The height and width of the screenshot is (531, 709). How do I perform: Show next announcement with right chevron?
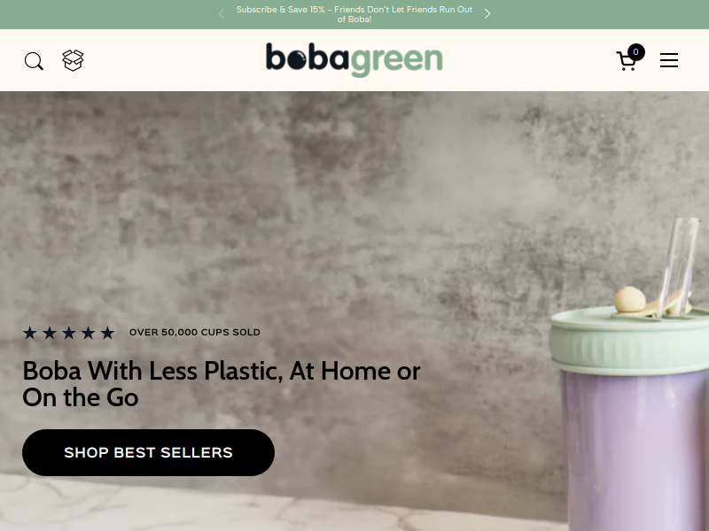click(x=487, y=14)
